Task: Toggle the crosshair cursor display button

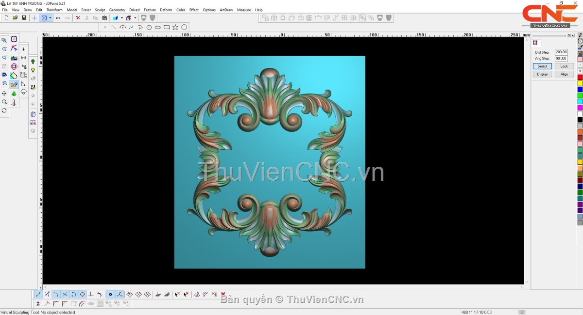Action: click(34, 18)
